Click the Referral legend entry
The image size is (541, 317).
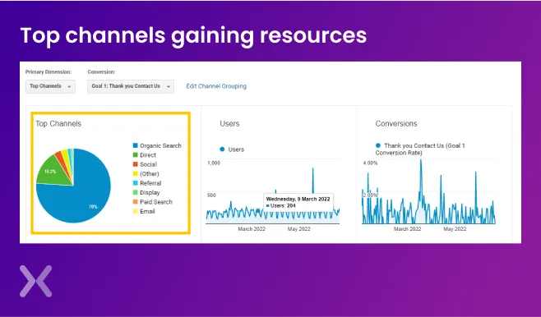click(x=147, y=183)
